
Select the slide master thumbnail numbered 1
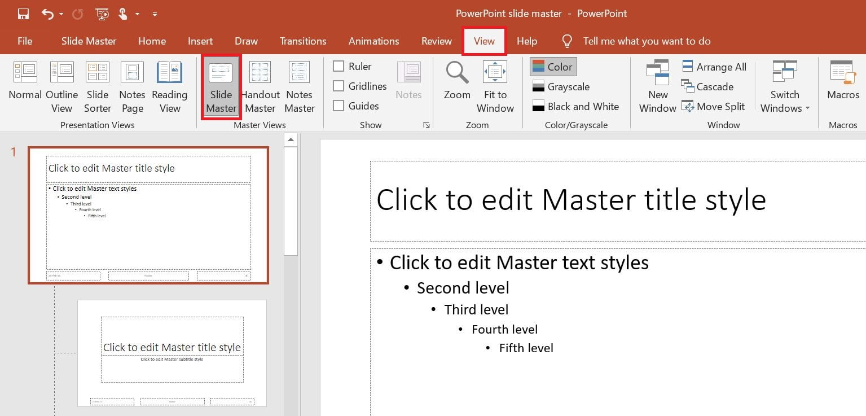[148, 215]
